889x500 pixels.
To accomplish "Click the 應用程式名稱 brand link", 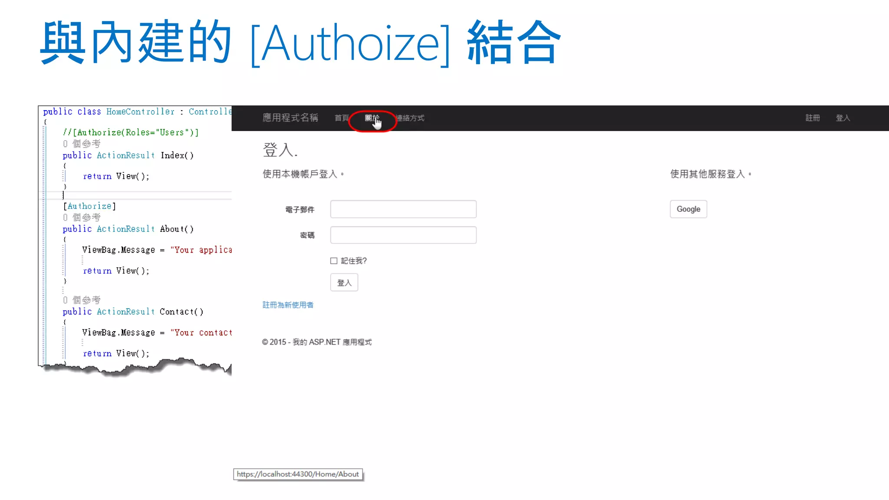I will tap(290, 118).
